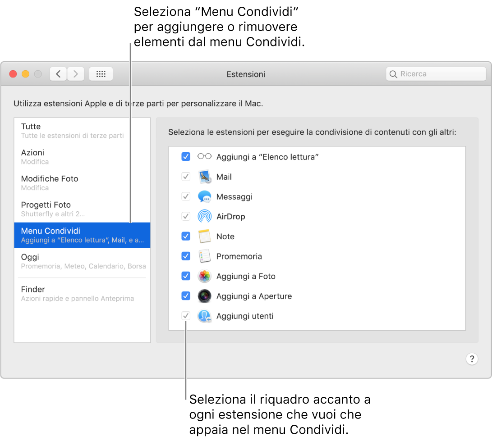The width and height of the screenshot is (492, 441).
Task: Click the "AirDrop" extension label
Action: tap(230, 217)
